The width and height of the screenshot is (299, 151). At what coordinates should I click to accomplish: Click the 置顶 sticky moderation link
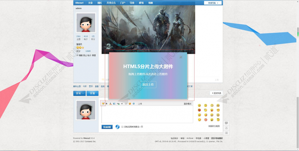(91, 86)
